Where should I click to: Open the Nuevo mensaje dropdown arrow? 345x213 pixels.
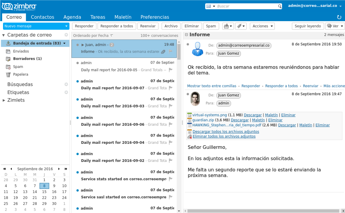click(66, 26)
